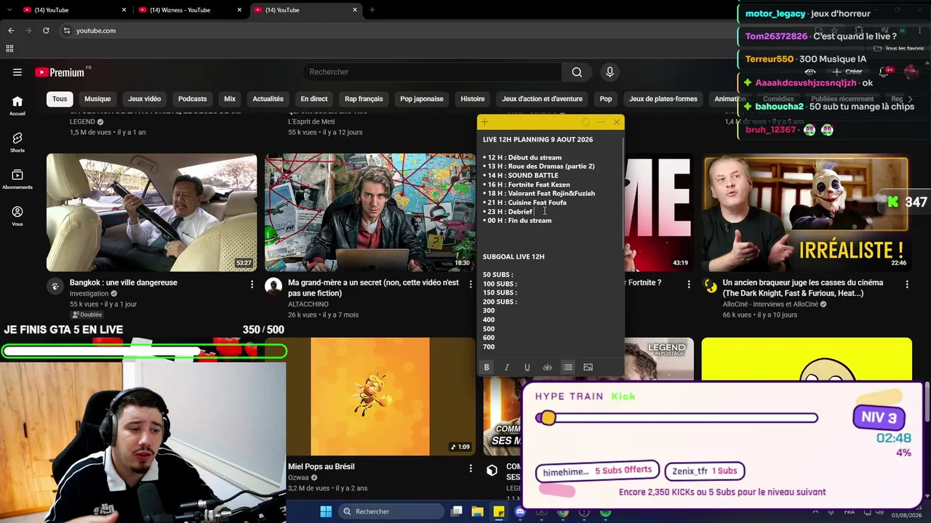Screen dimensions: 931x523
Task: Open the Investigation channel link
Action: coord(89,293)
